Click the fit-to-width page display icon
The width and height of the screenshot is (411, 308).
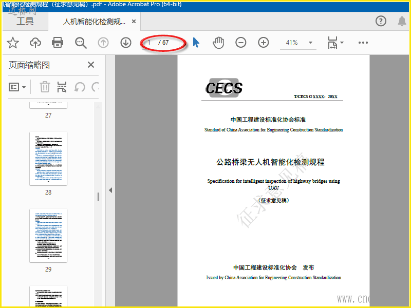pos(332,43)
